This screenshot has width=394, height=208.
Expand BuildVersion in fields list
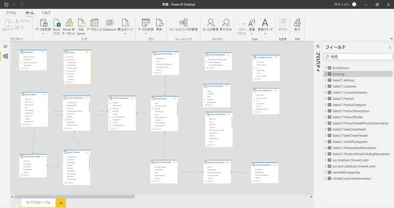[x=326, y=68]
